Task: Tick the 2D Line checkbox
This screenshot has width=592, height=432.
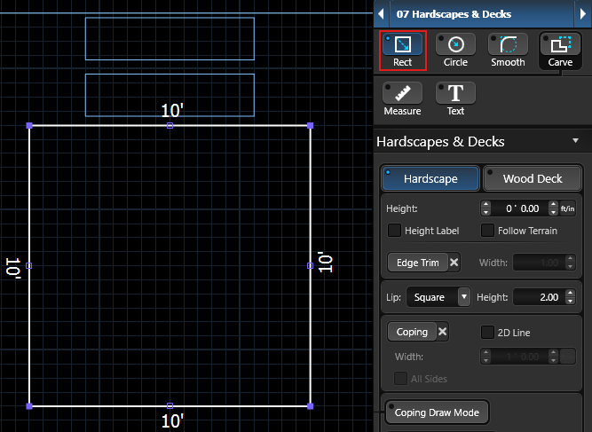Action: point(487,332)
